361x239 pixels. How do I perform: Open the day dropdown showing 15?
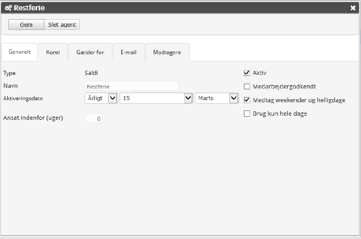coord(156,98)
